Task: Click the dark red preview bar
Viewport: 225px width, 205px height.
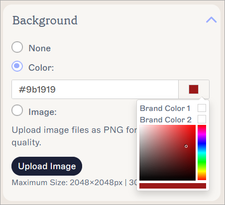Action: (173, 186)
